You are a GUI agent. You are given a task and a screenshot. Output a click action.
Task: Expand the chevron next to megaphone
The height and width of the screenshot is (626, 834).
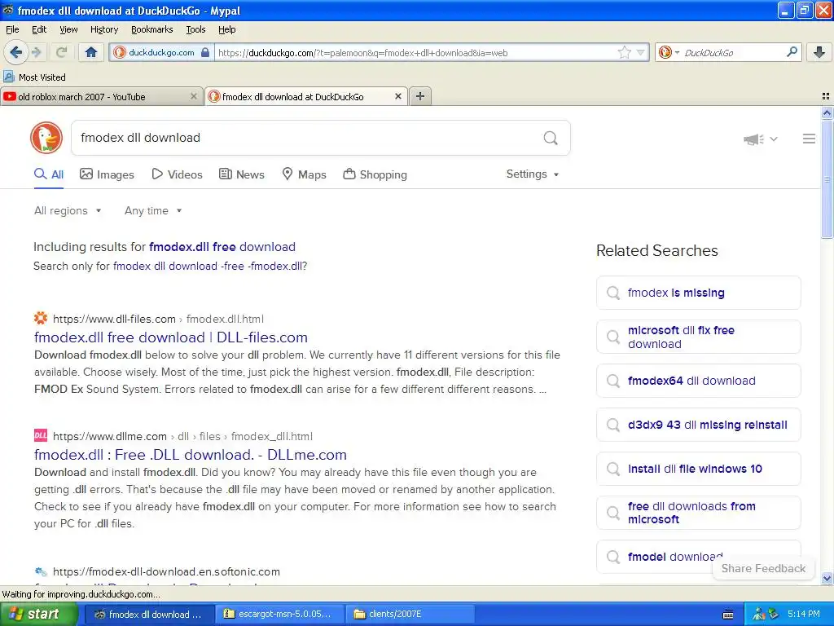click(774, 139)
